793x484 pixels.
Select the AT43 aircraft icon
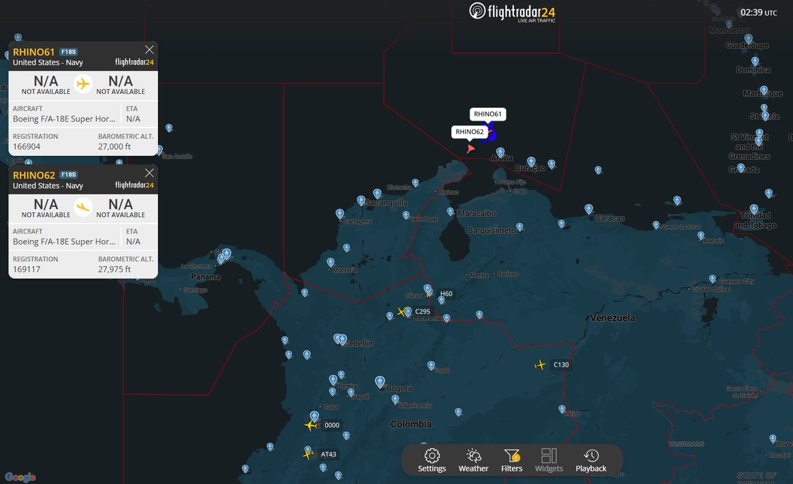(x=307, y=454)
